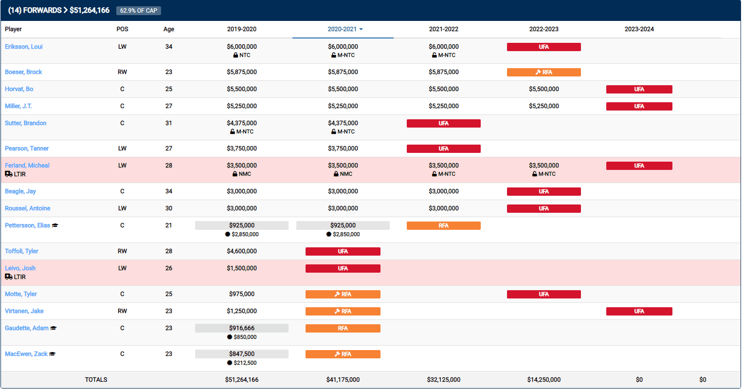This screenshot has height=390, width=742.
Task: Select the 2019-2020 season column header
Action: point(241,29)
